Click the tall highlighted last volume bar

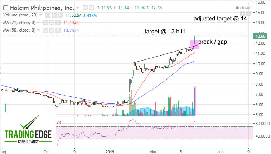coord(195,101)
